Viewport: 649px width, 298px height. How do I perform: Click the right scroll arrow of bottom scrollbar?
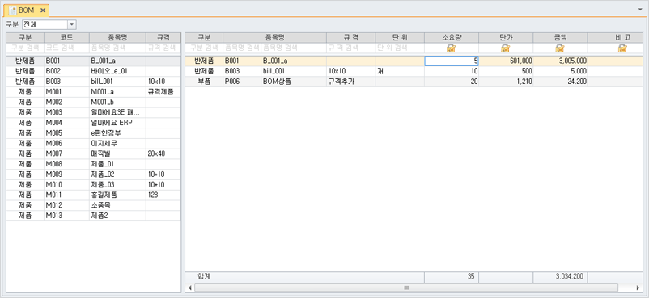pyautogui.click(x=638, y=288)
